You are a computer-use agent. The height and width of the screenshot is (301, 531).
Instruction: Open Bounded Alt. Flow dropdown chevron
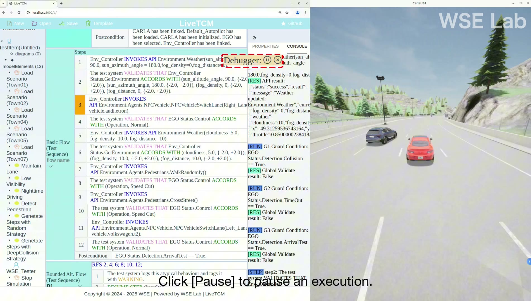80,286
